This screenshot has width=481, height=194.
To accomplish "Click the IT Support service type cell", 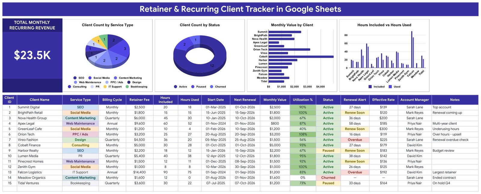I will [x=80, y=172].
